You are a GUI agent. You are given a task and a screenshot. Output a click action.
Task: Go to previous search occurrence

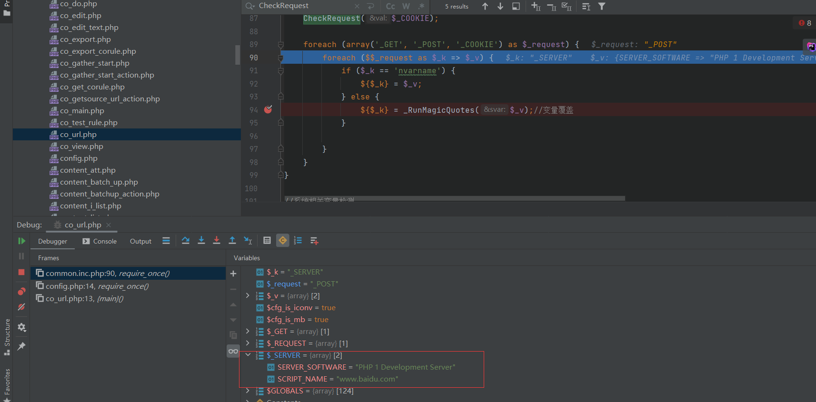(x=485, y=6)
